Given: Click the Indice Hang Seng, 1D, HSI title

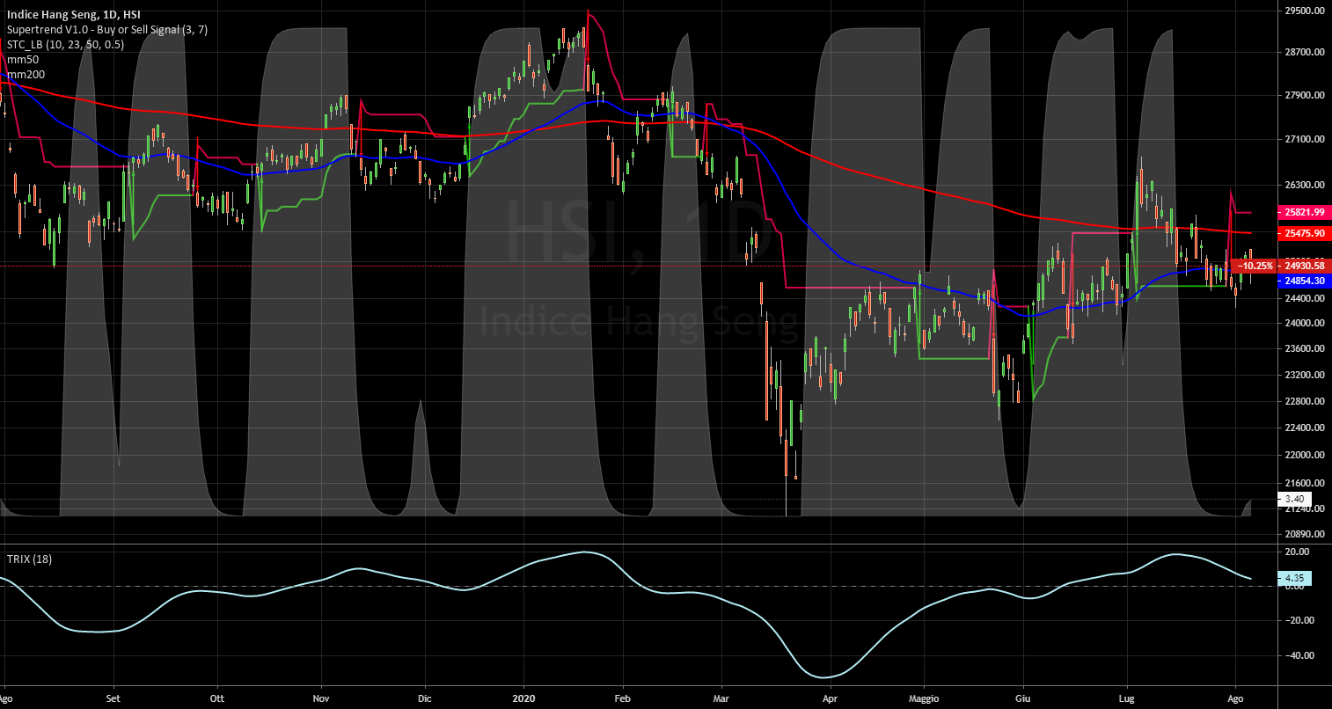Looking at the screenshot, I should pos(75,15).
